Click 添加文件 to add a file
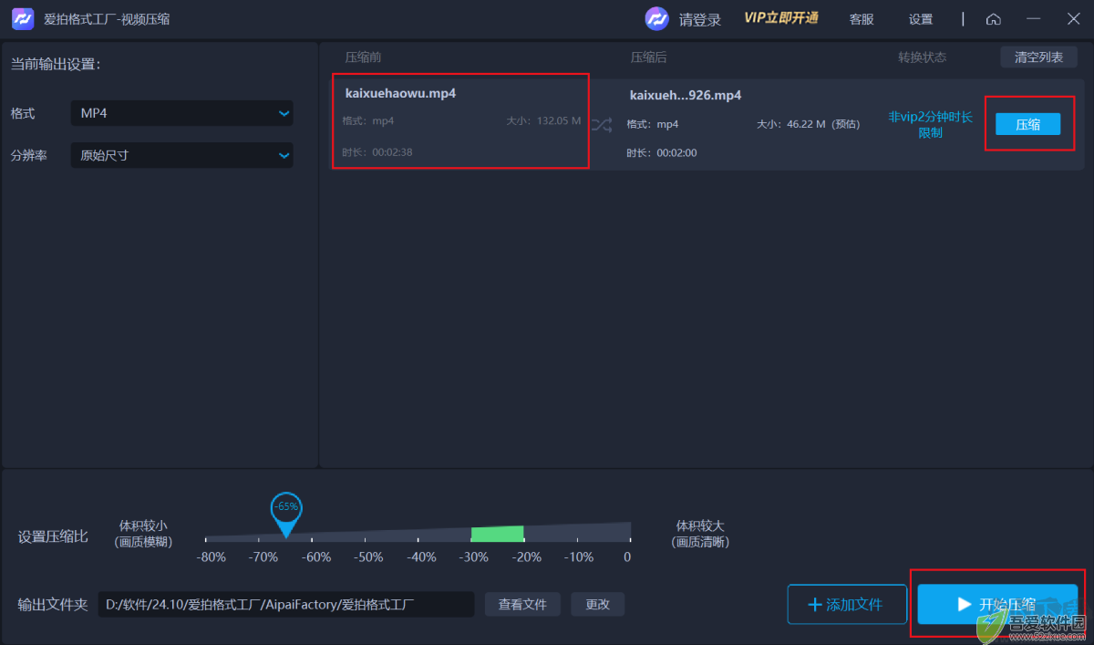Viewport: 1094px width, 645px height. pyautogui.click(x=847, y=604)
